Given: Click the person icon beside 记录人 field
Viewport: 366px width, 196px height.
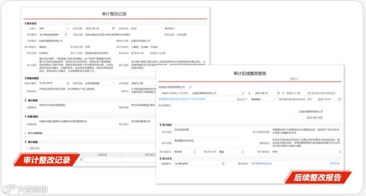Looking at the screenshot, I should coord(68,28).
